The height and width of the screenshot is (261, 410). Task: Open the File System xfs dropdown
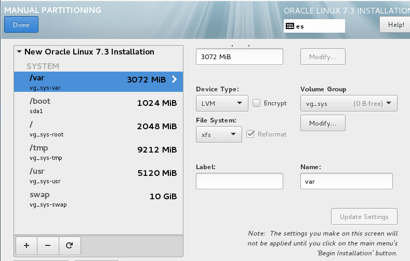tap(219, 134)
